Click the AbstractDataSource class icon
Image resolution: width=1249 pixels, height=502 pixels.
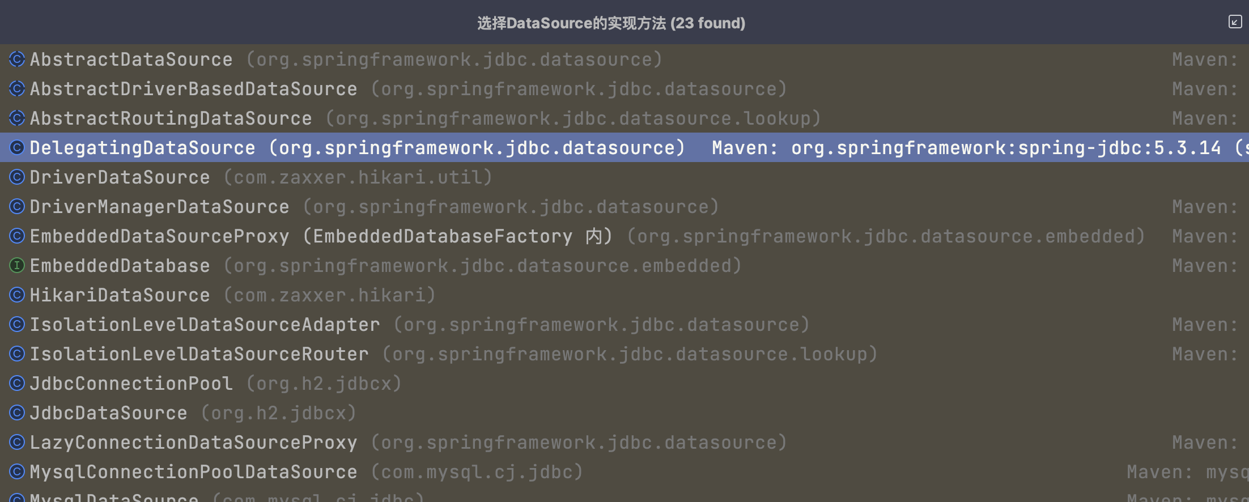point(17,59)
